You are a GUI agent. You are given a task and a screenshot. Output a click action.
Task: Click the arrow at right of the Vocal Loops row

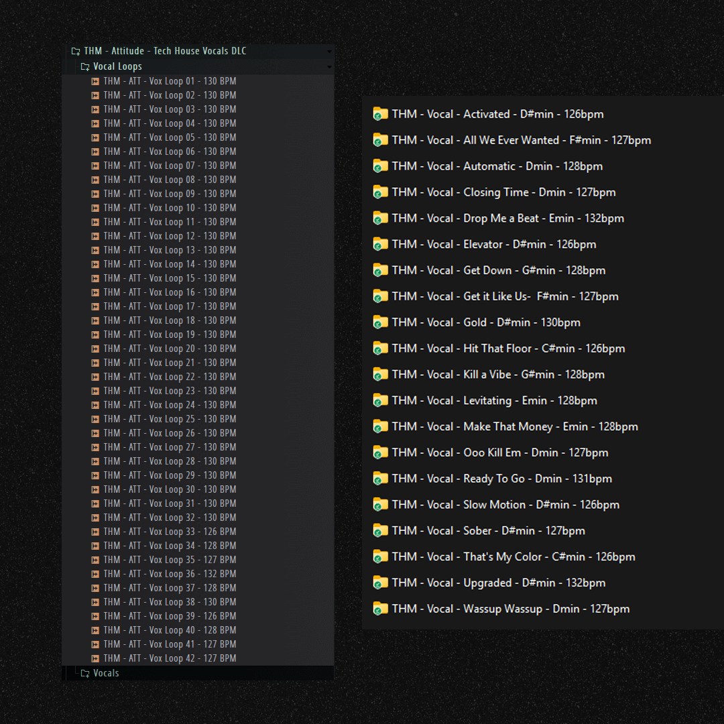pos(328,67)
